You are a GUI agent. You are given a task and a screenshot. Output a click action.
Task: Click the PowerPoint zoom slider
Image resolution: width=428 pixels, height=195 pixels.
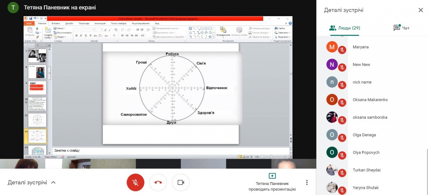271,157
